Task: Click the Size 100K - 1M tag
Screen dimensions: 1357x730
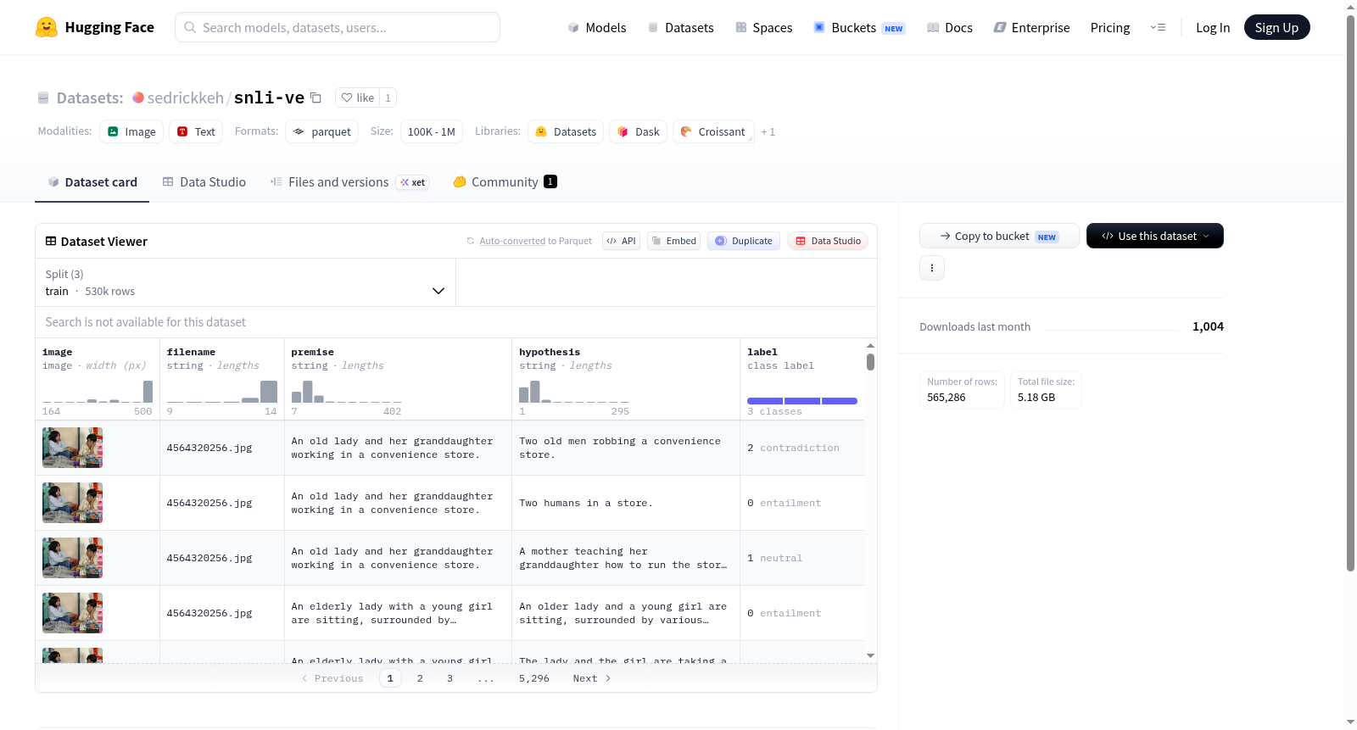Action: pyautogui.click(x=431, y=131)
